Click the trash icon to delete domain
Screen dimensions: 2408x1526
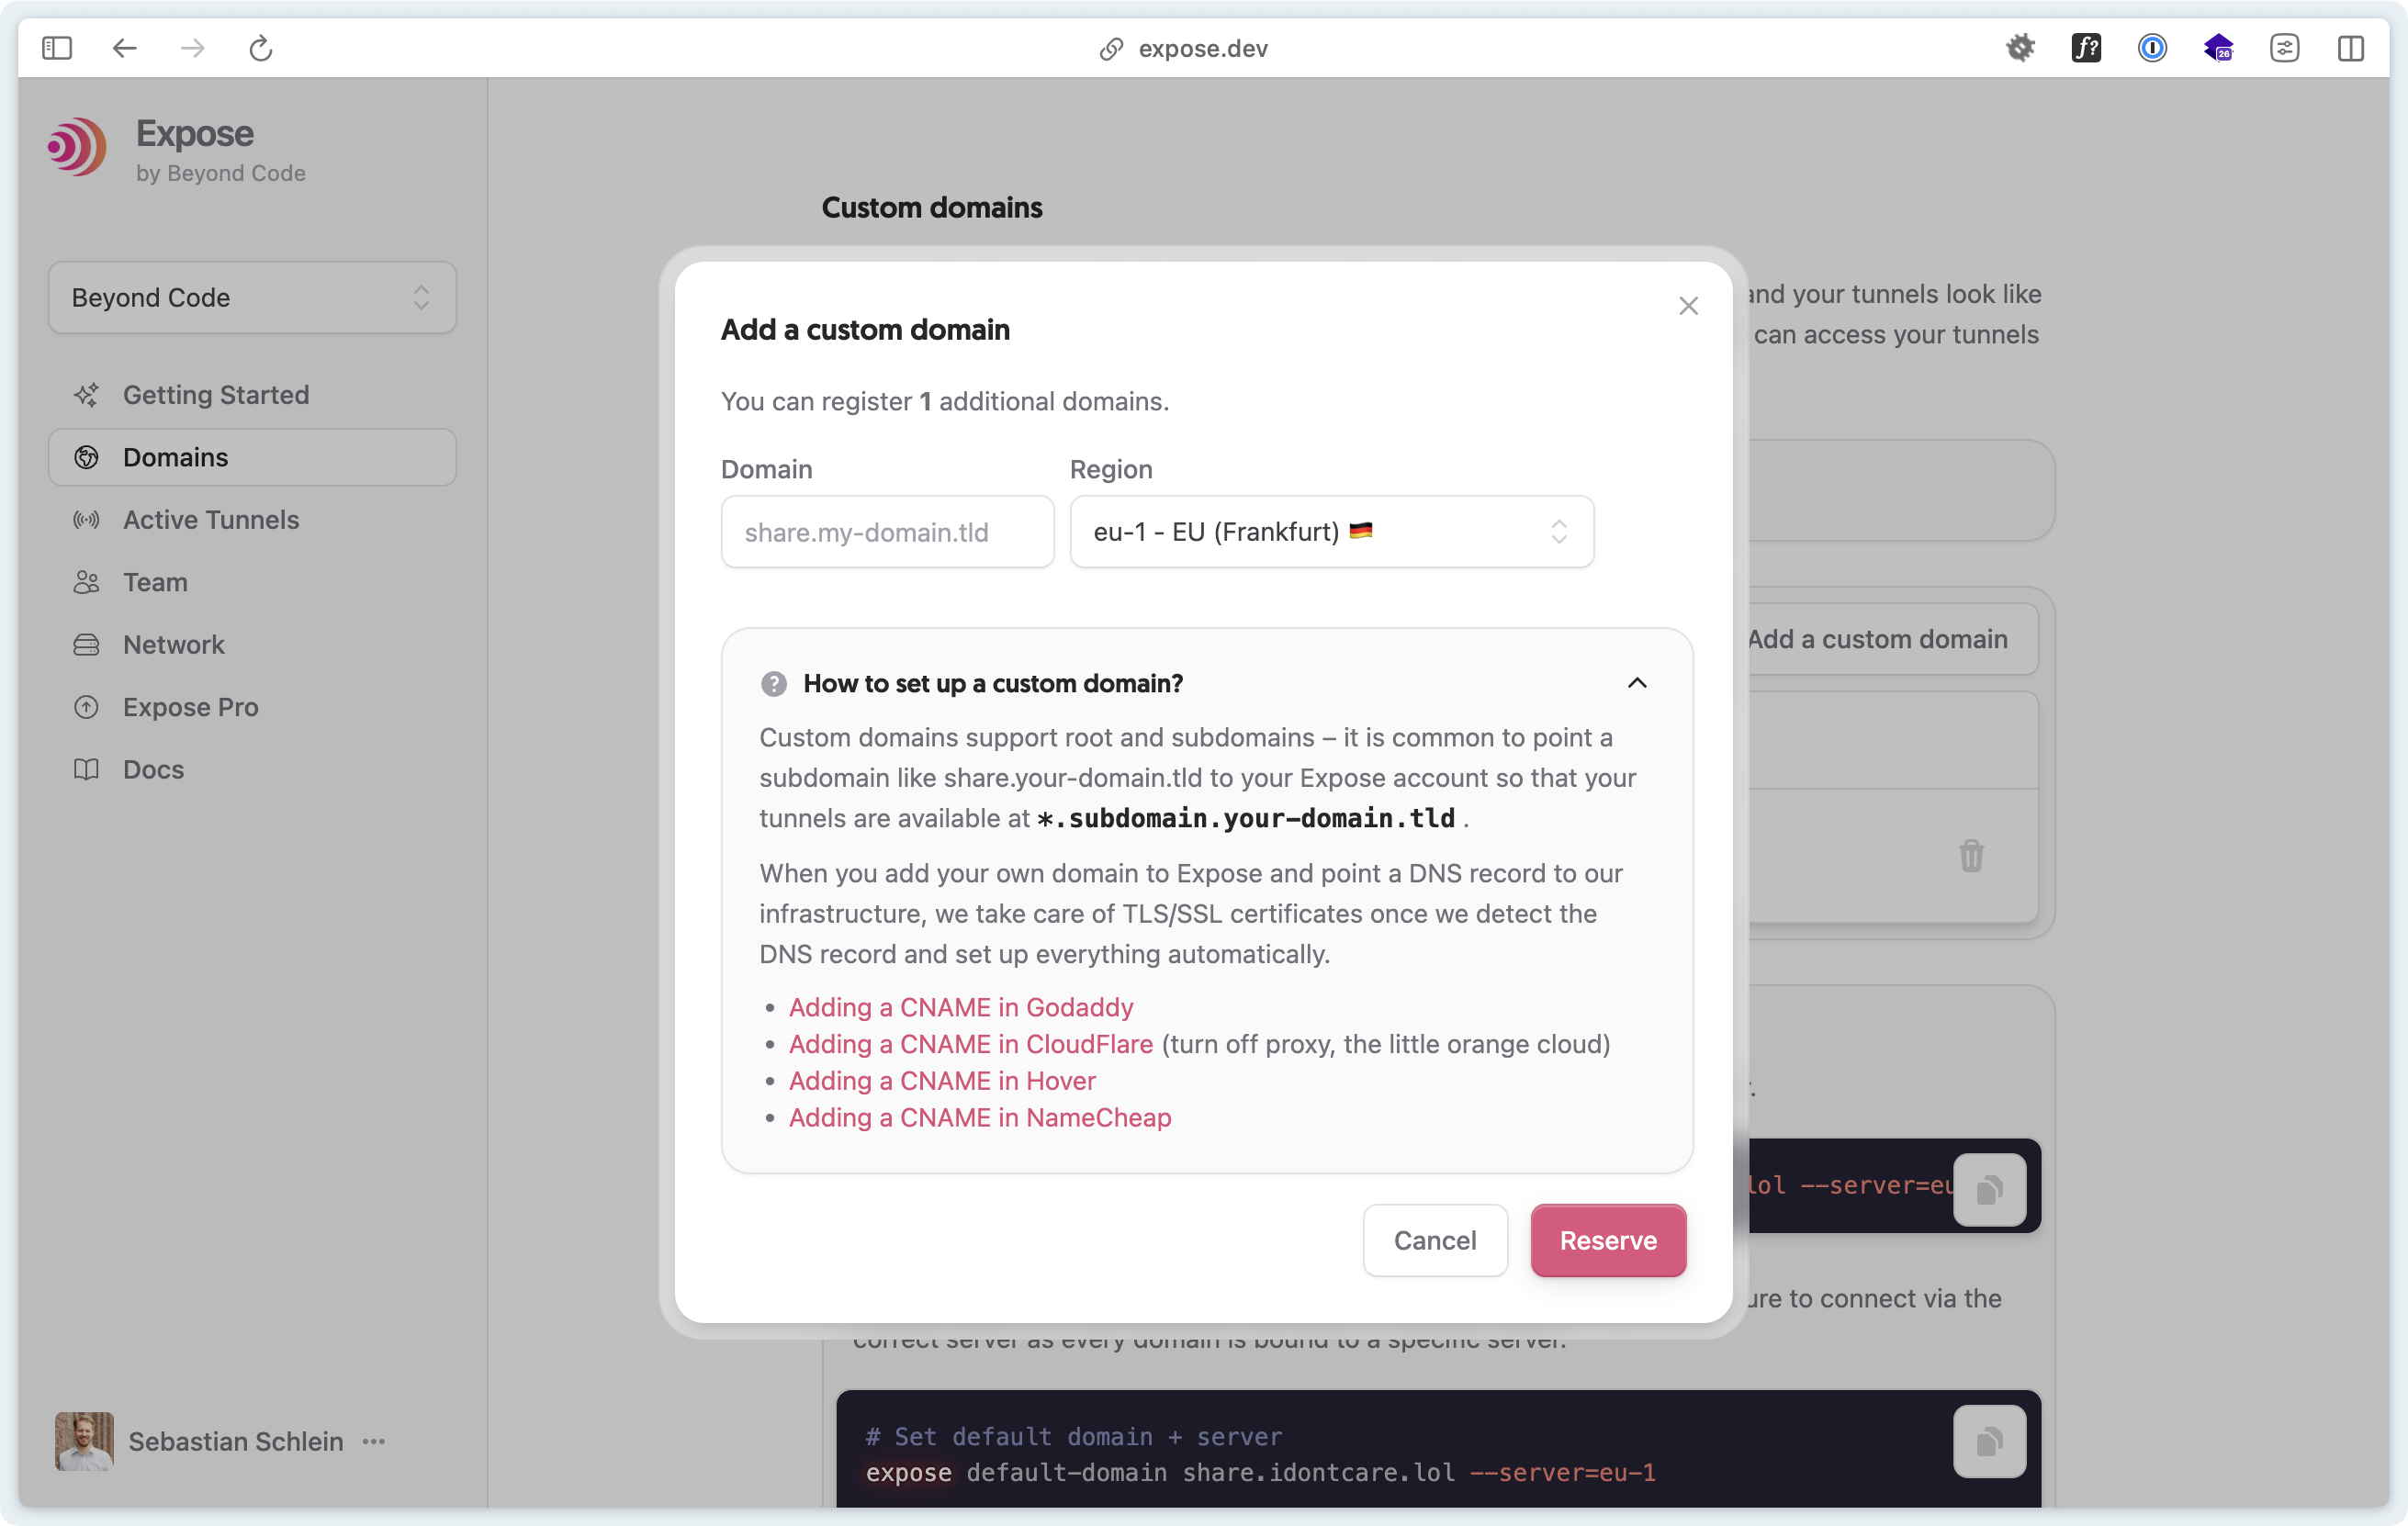pyautogui.click(x=1971, y=856)
